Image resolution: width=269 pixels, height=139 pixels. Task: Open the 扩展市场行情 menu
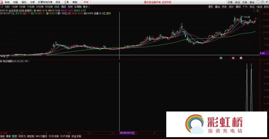coord(45,2)
